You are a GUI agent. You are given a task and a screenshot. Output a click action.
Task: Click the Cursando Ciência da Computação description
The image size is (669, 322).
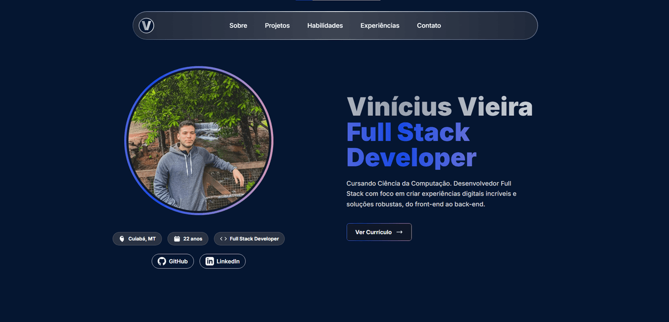pos(431,194)
